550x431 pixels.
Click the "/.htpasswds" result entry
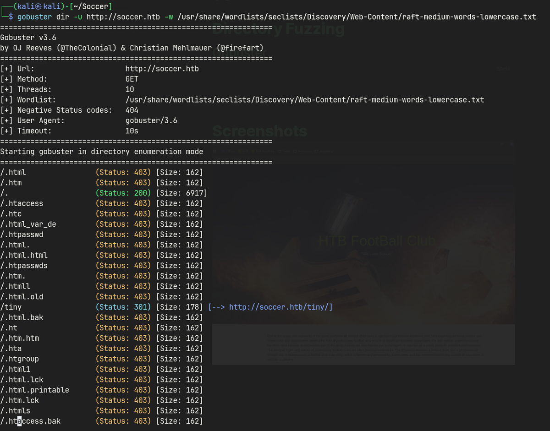point(24,266)
